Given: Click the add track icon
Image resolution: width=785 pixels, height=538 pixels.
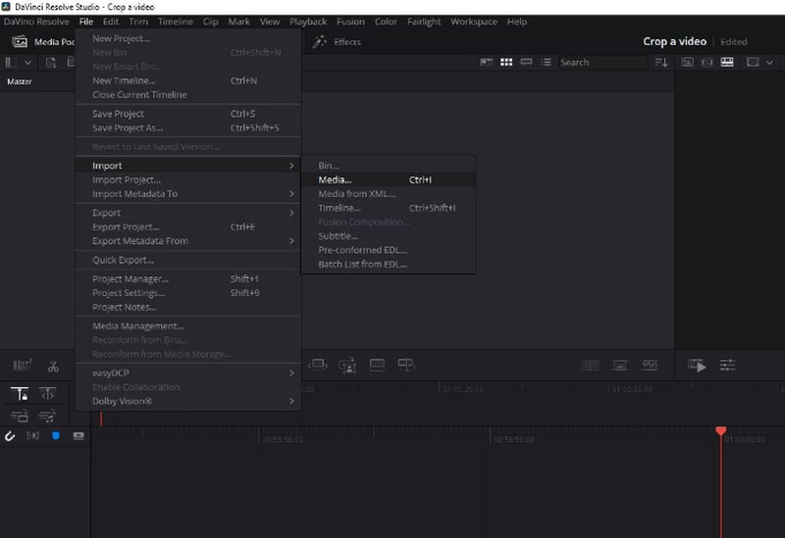Looking at the screenshot, I should (78, 436).
